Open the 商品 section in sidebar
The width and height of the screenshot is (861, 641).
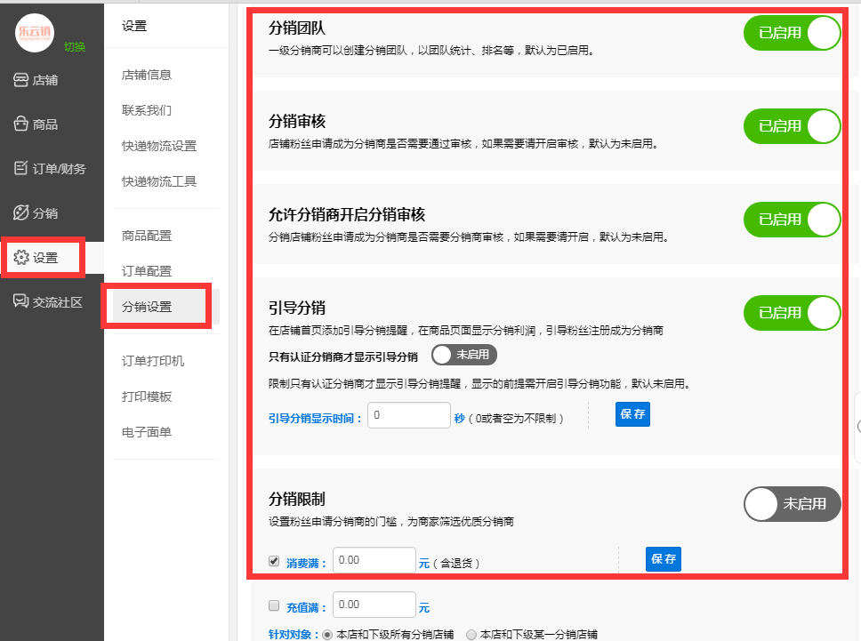point(36,124)
